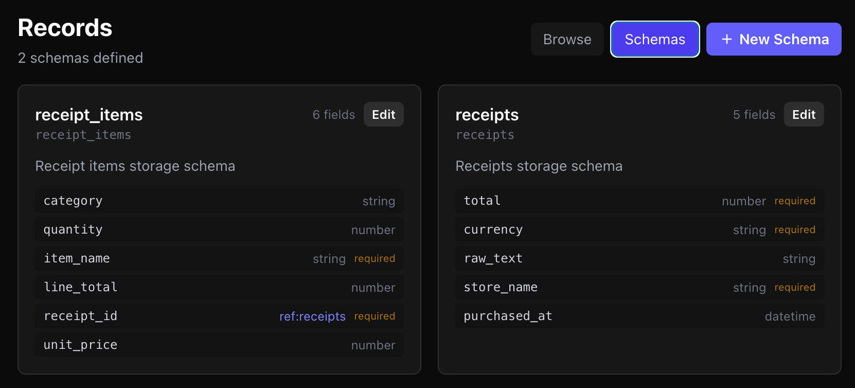
Task: Select the receipt_id field name
Action: tap(80, 316)
